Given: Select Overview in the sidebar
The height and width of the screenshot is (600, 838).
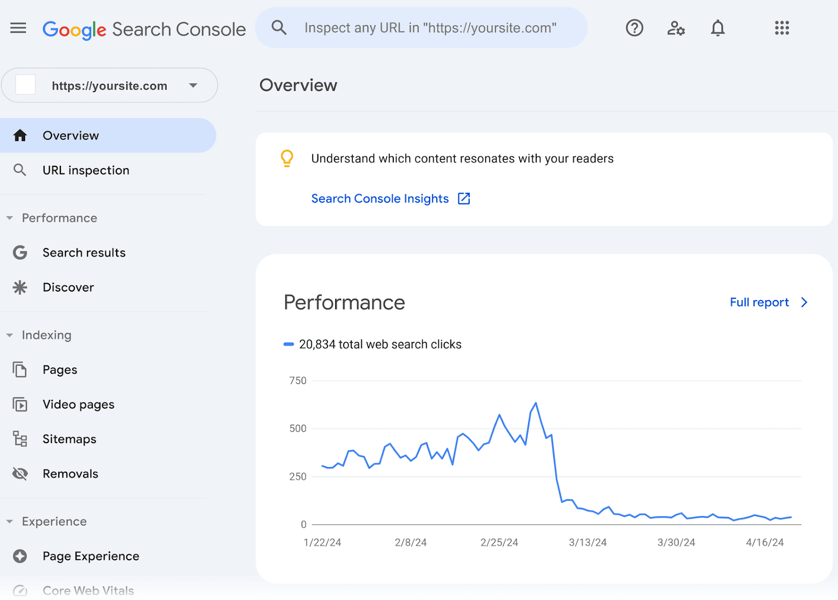Looking at the screenshot, I should tap(70, 135).
